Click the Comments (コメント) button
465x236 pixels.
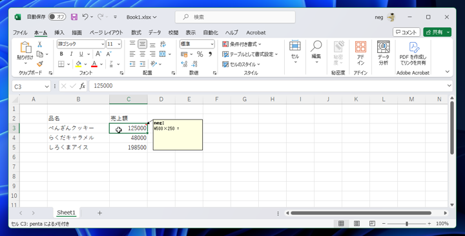[406, 32]
